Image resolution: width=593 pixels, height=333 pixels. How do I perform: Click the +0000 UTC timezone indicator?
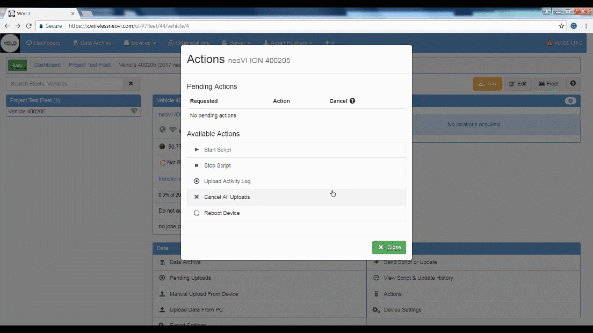coord(564,43)
